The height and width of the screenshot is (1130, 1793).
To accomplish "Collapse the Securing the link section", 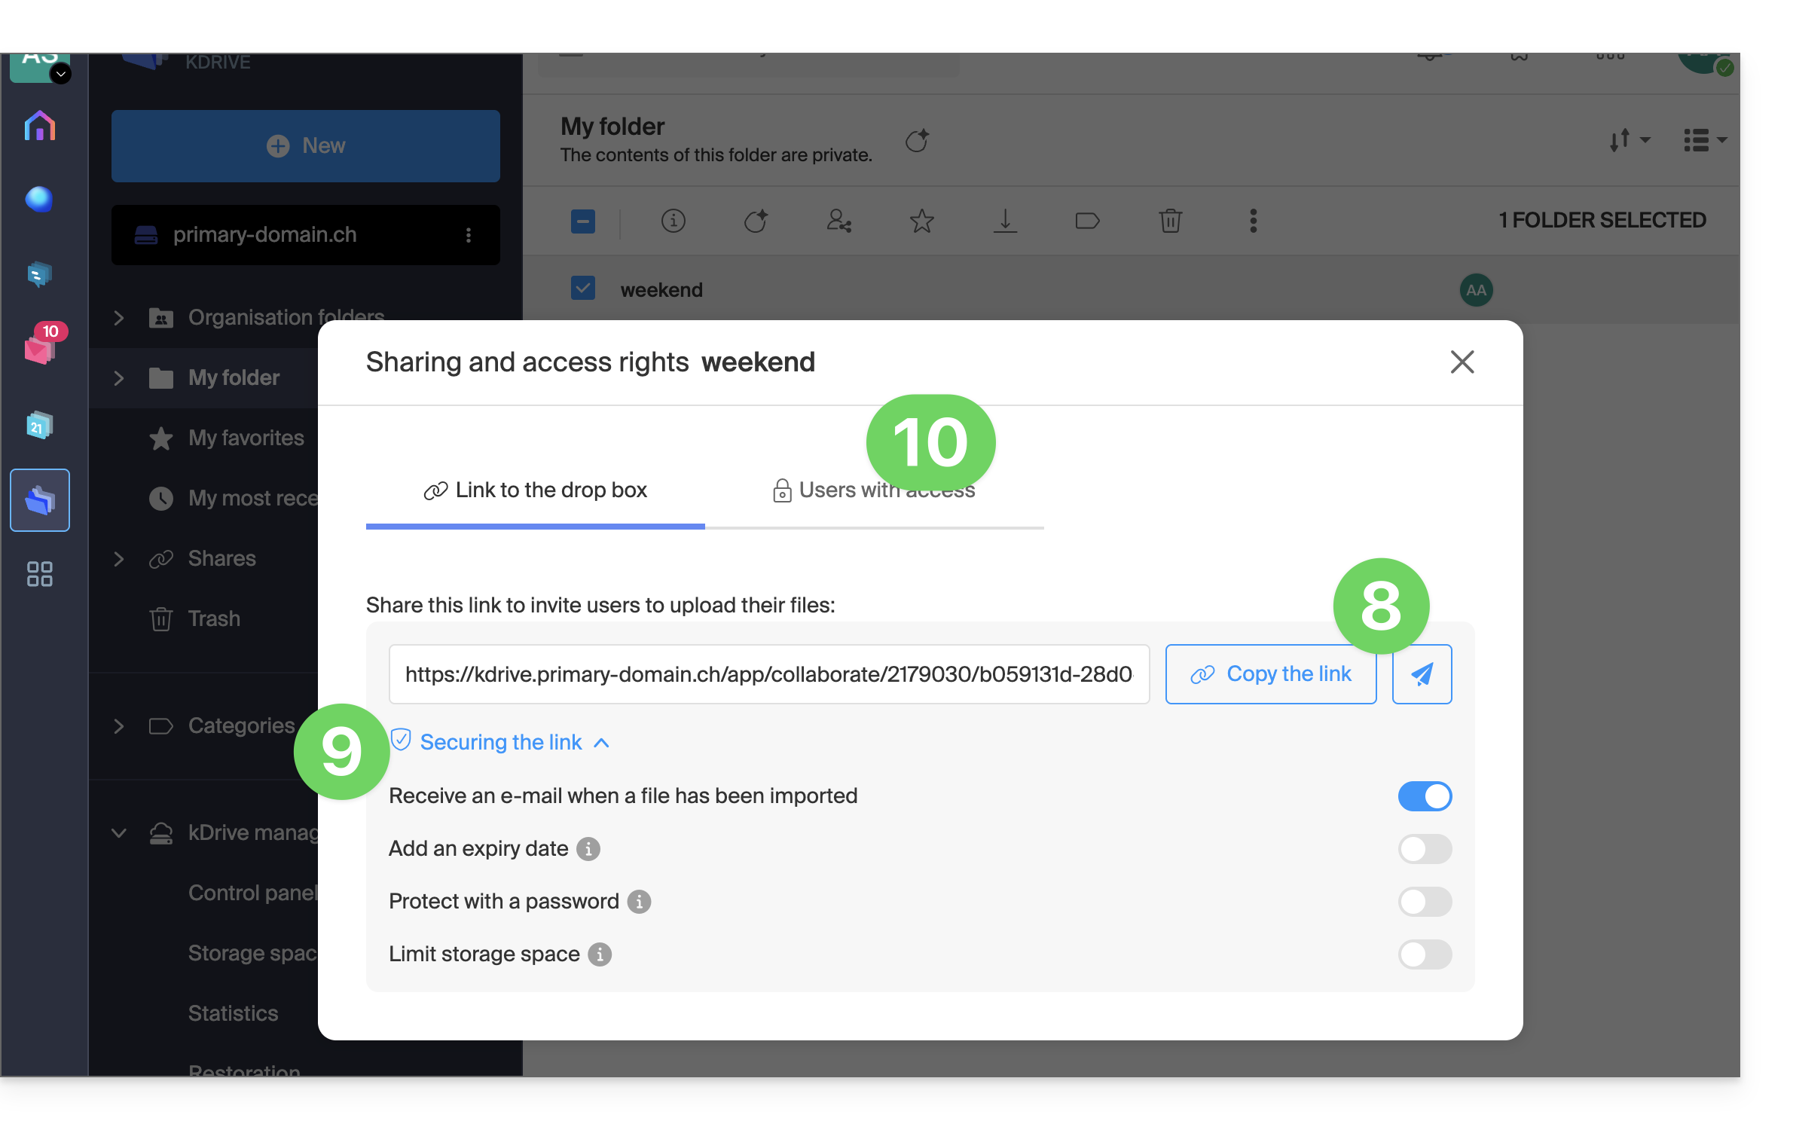I will pyautogui.click(x=501, y=742).
